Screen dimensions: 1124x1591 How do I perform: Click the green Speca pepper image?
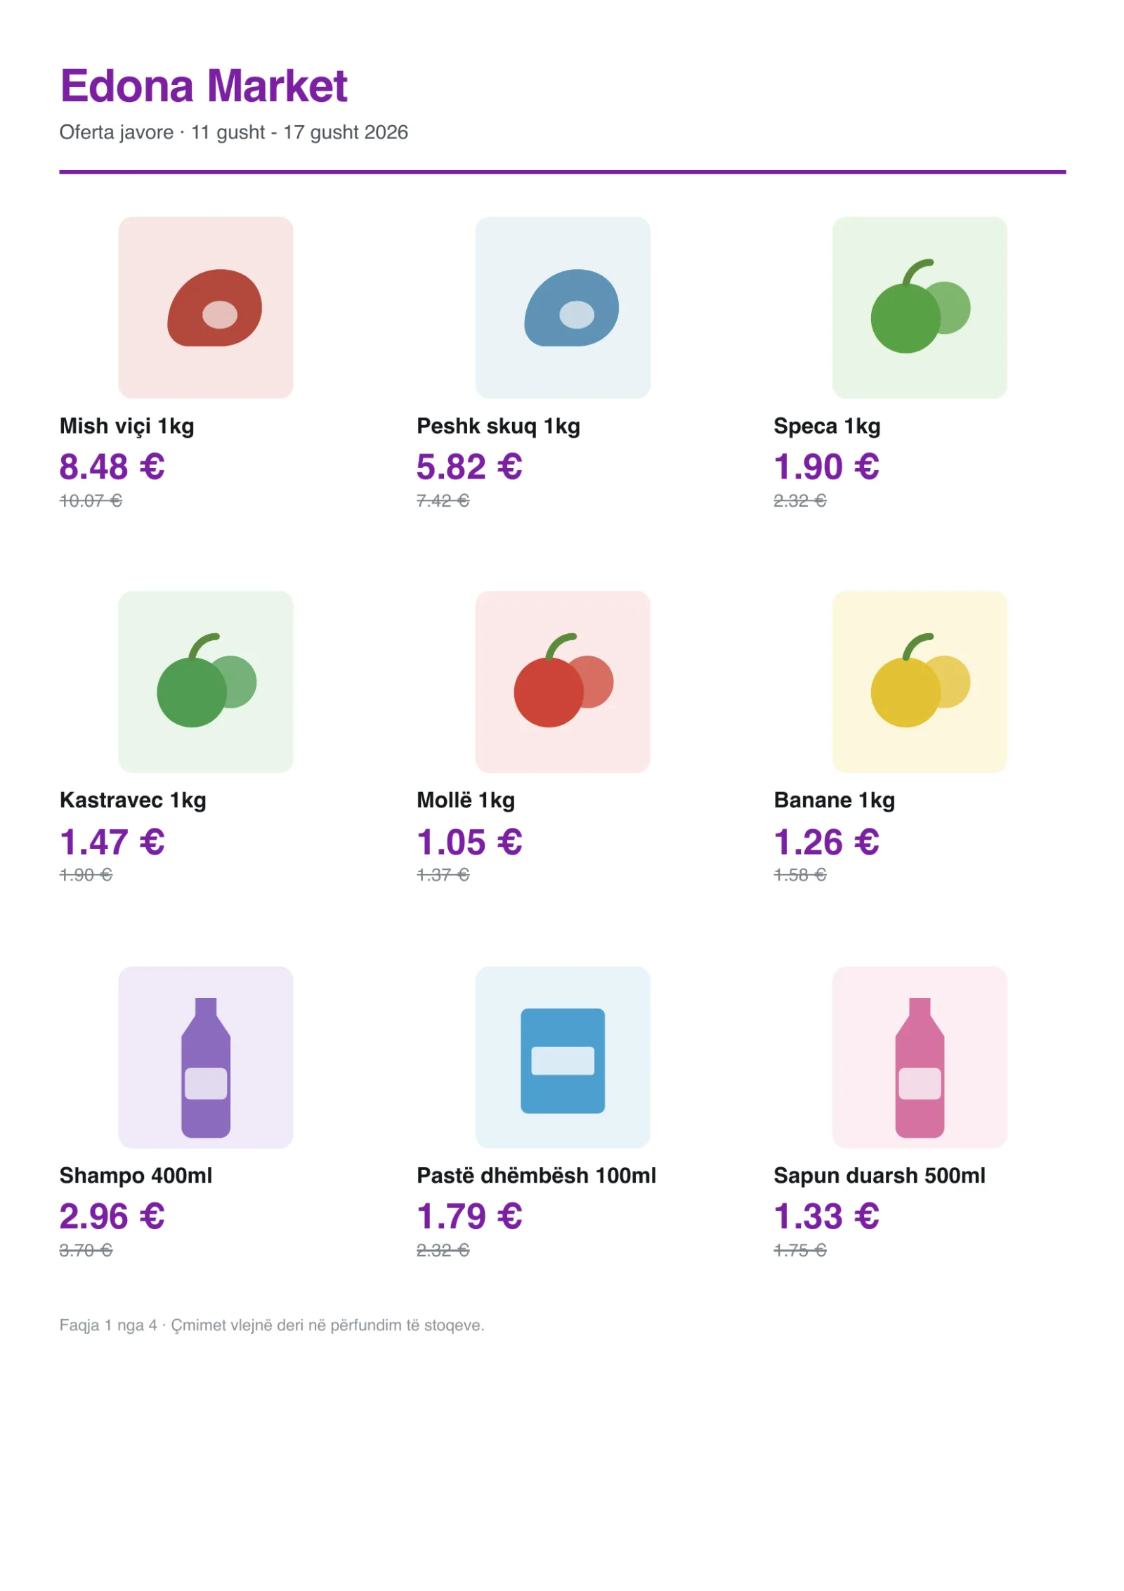click(920, 307)
